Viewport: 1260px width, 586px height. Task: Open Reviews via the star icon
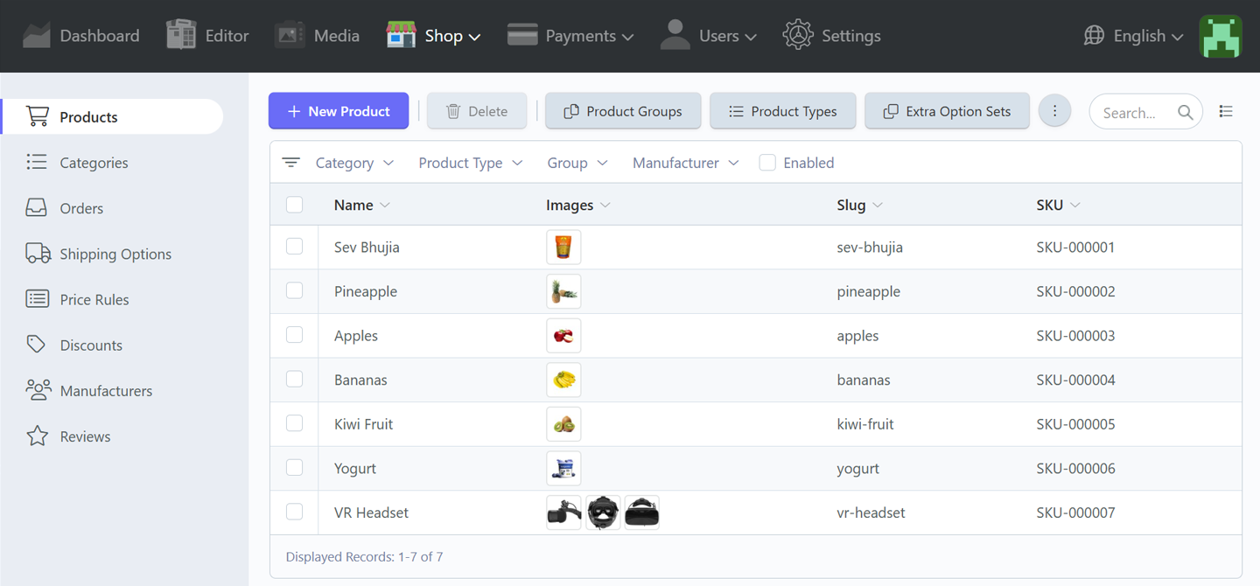(36, 436)
